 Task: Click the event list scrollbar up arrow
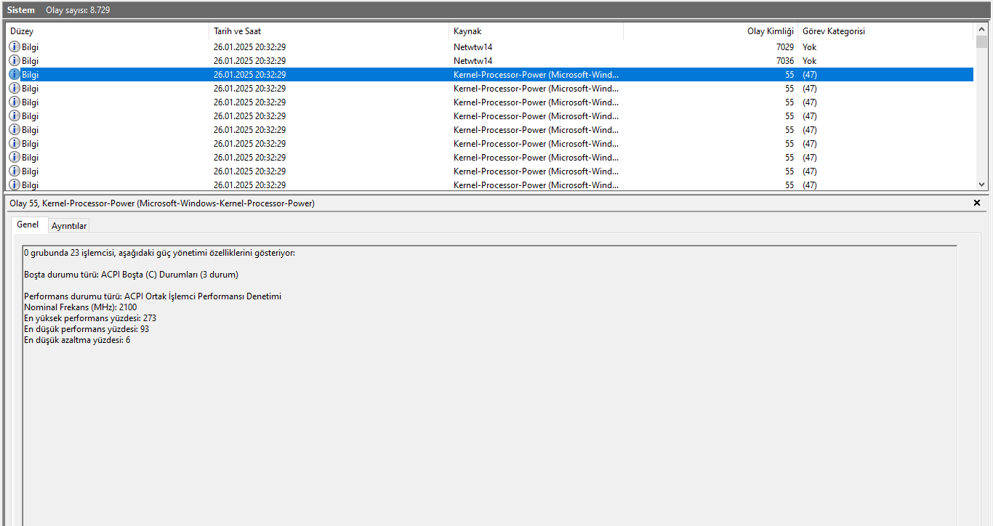coord(981,29)
